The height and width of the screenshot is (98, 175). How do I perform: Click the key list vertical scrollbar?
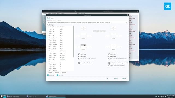tap(74, 42)
